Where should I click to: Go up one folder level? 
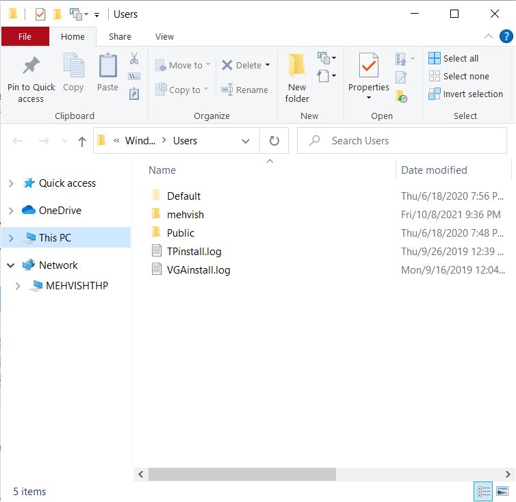click(x=82, y=141)
